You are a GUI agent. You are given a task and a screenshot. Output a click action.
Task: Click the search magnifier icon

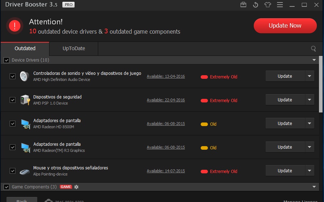point(313,49)
